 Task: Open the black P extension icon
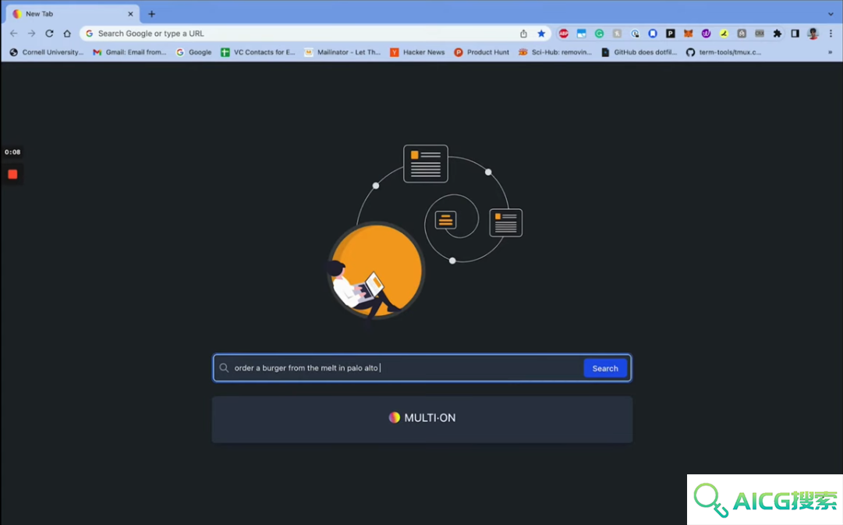[671, 34]
